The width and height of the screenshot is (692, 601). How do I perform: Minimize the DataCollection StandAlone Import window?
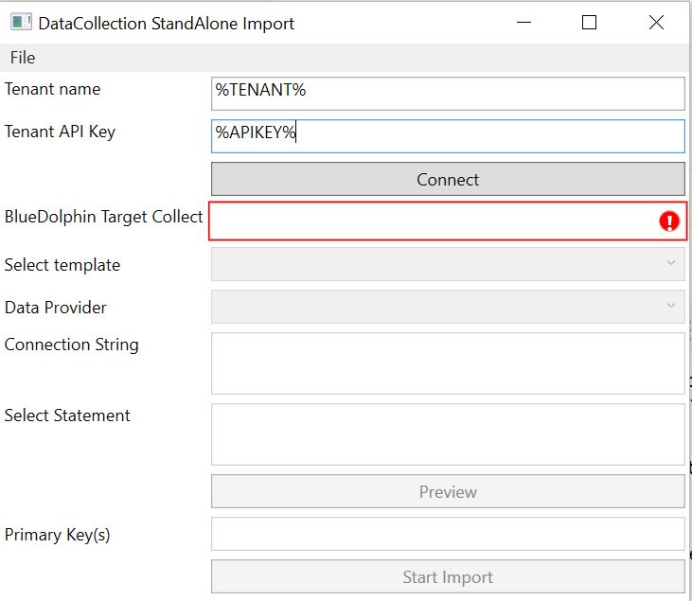523,22
